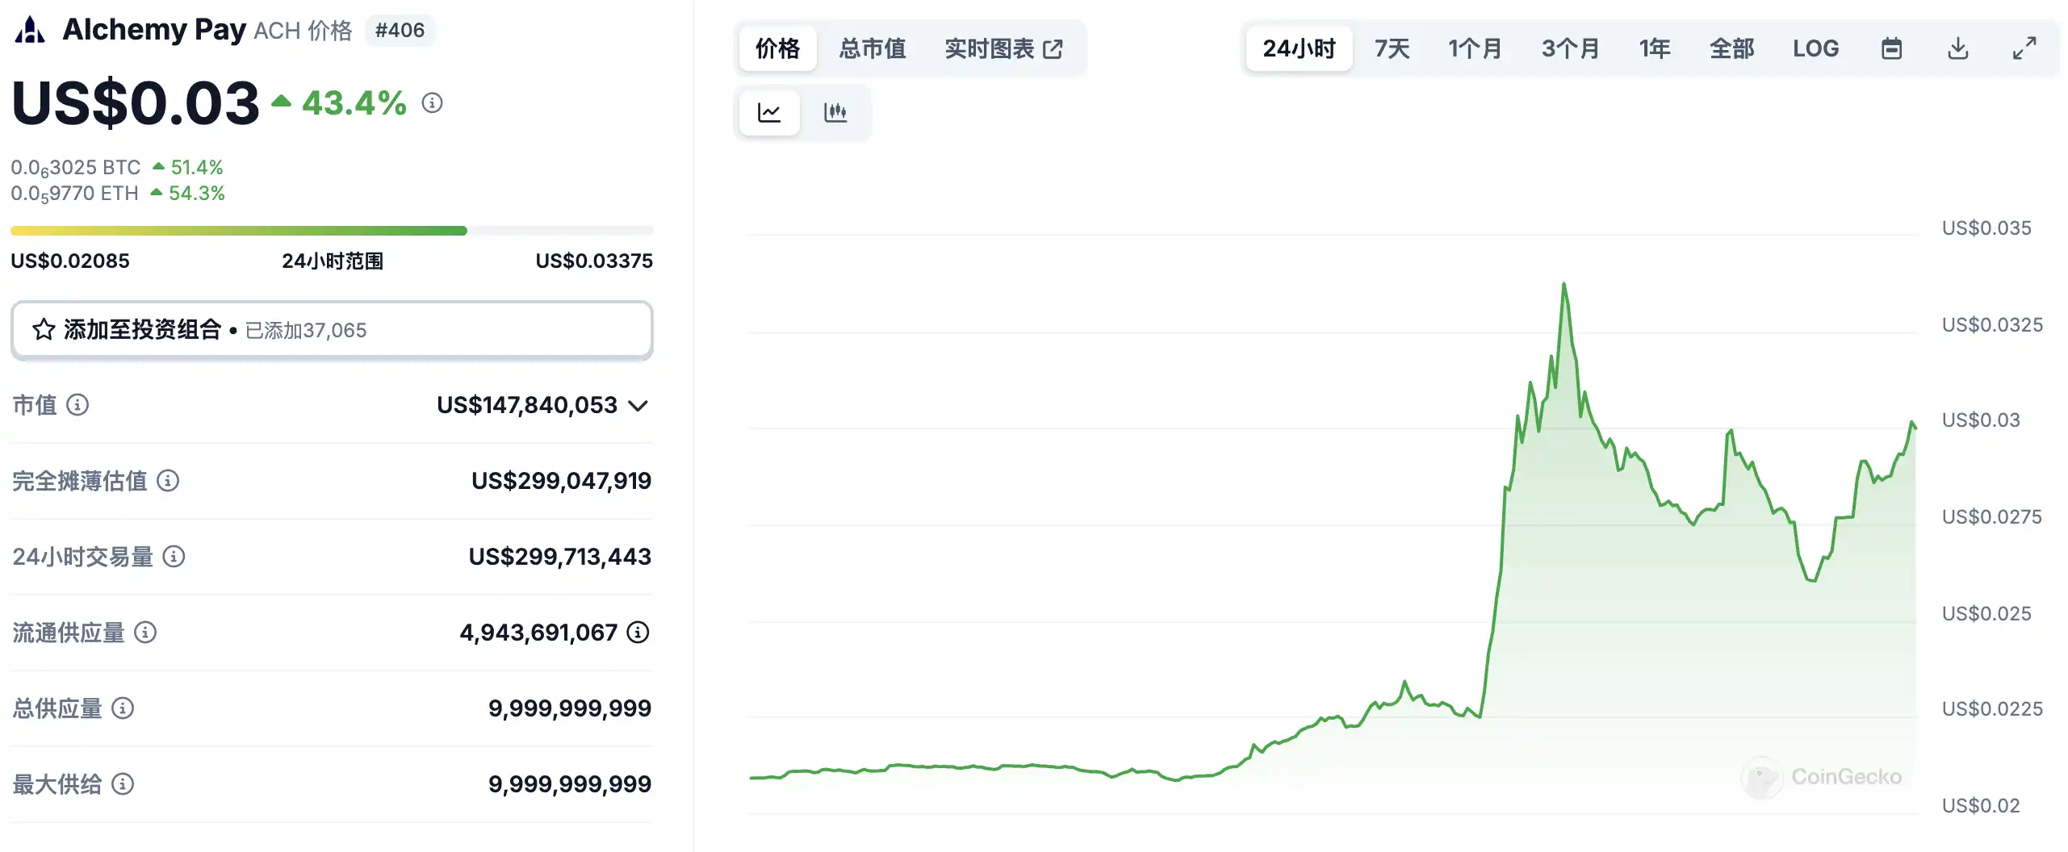2068x852 pixels.
Task: Toggle the LOG scale option
Action: point(1815,48)
